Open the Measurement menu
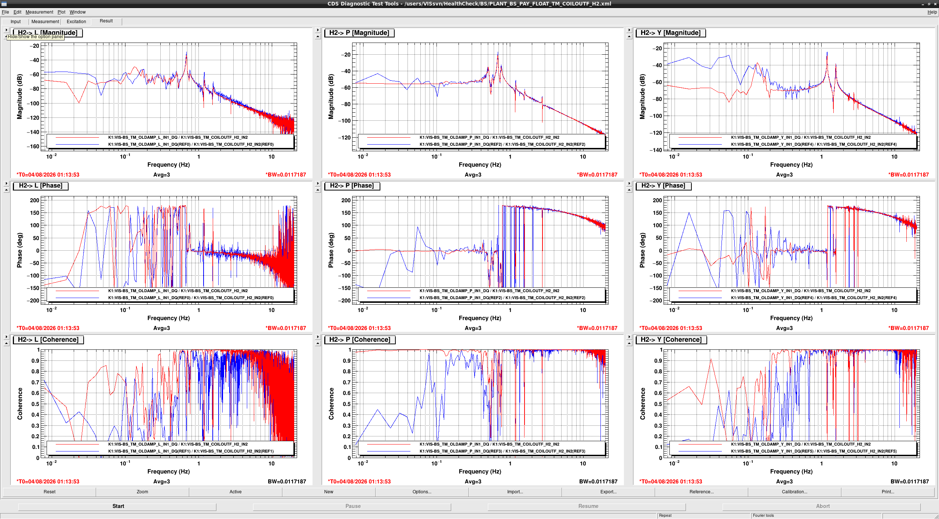939x519 pixels. click(39, 12)
